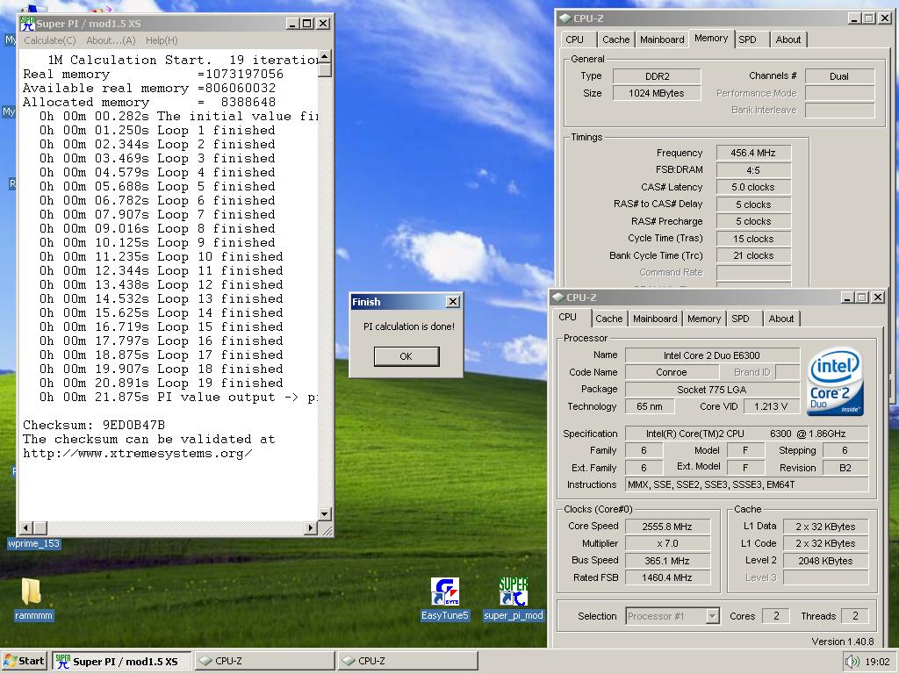
Task: Click the Package field Socket 775 LGA
Action: tap(712, 389)
